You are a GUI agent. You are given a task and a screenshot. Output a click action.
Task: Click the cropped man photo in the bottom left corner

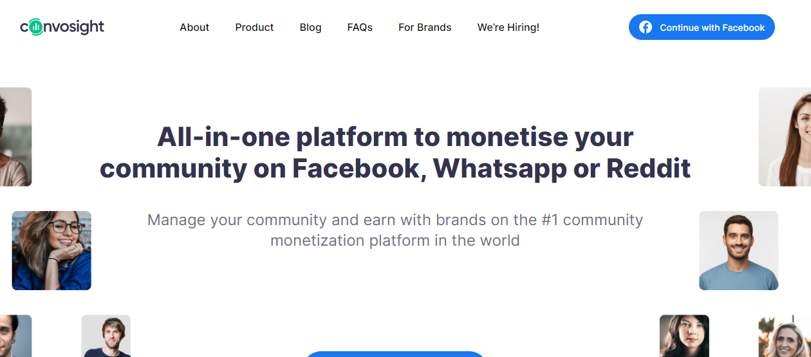(x=15, y=336)
